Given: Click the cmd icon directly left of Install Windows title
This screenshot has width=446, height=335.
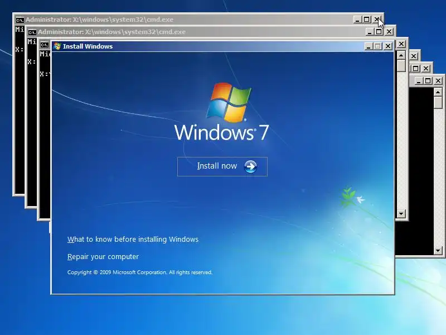Looking at the screenshot, I should click(x=45, y=45).
